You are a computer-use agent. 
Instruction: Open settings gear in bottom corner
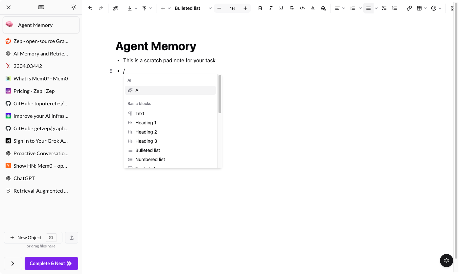point(447,261)
